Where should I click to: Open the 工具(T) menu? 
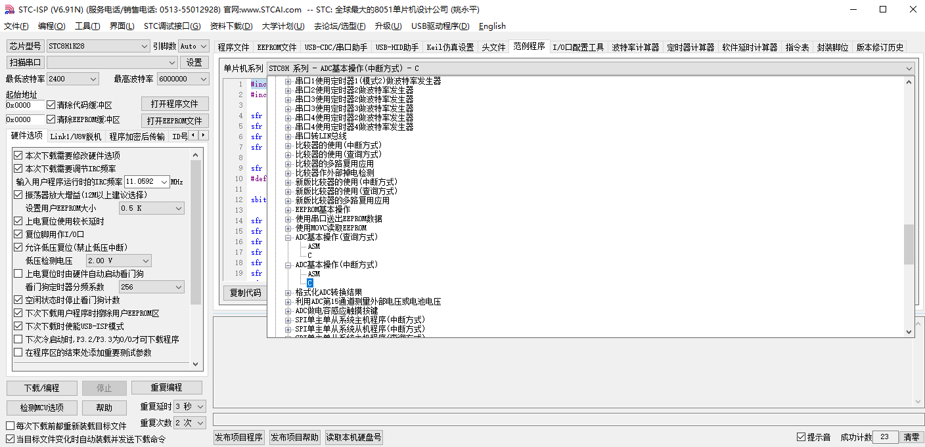click(x=87, y=26)
